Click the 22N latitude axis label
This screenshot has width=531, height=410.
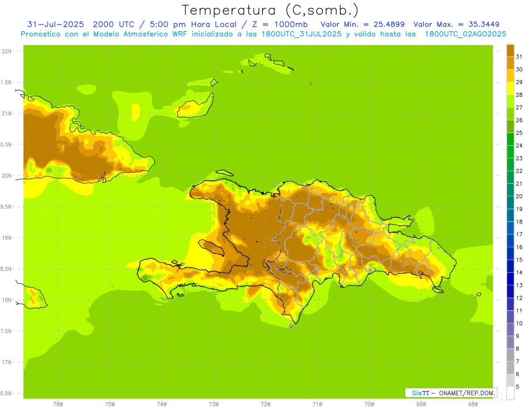coord(8,51)
